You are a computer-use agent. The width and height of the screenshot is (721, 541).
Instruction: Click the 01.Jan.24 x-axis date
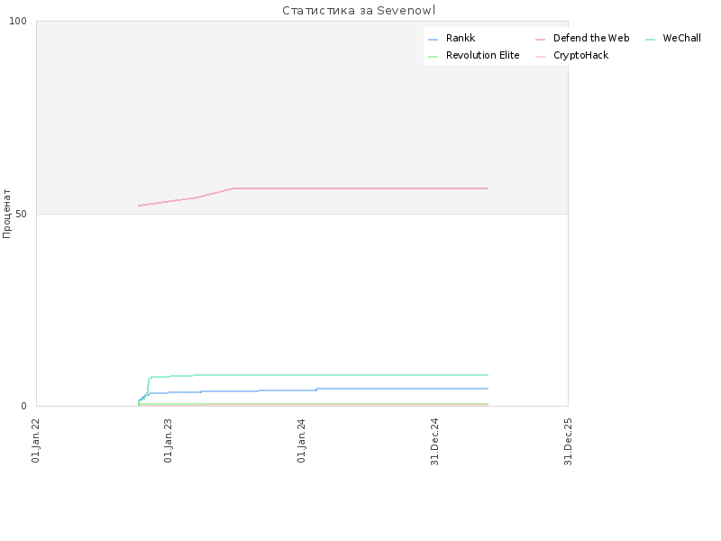(301, 440)
